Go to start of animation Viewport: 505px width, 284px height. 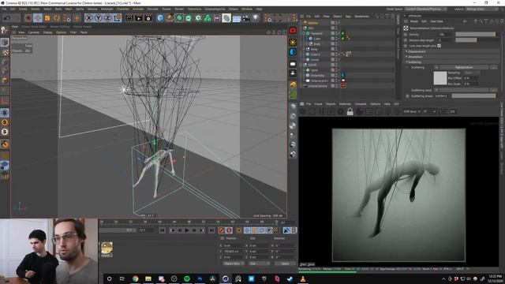point(163,230)
